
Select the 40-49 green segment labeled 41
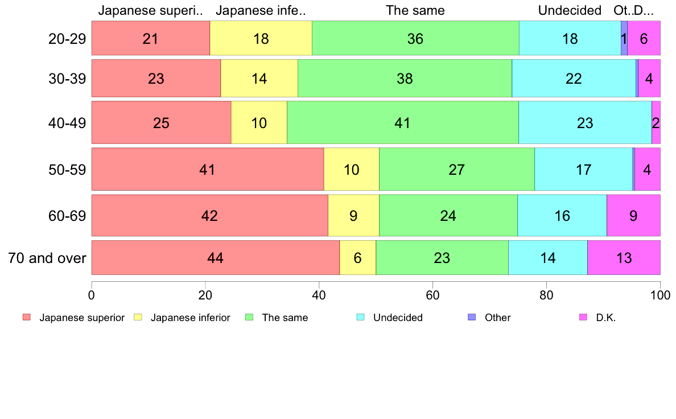click(x=403, y=122)
